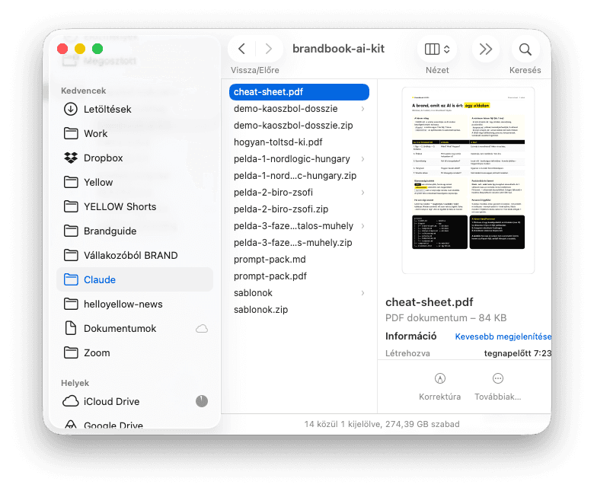Viewport: 594px width, 491px height.
Task: Click the cheat-sheet.pdf preview thumbnail
Action: 468,180
